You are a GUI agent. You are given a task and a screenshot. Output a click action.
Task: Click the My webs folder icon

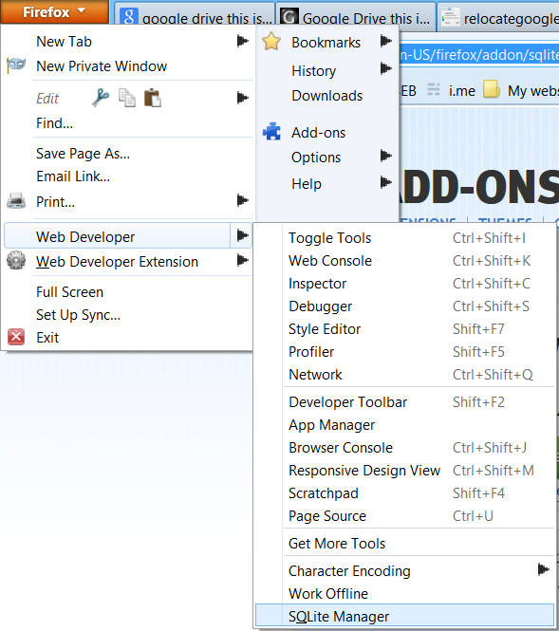tap(492, 89)
